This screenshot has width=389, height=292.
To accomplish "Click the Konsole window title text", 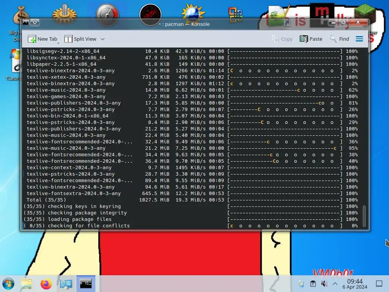I will click(184, 24).
